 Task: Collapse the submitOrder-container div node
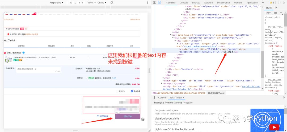pos(173,38)
